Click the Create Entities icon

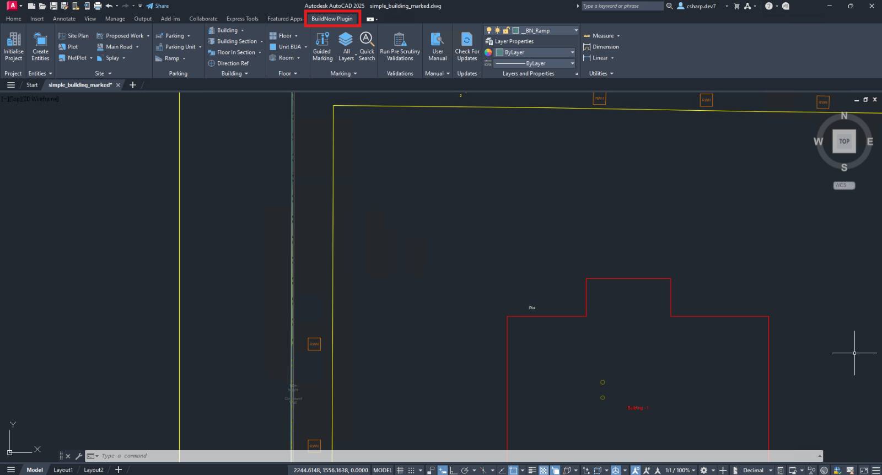click(40, 40)
